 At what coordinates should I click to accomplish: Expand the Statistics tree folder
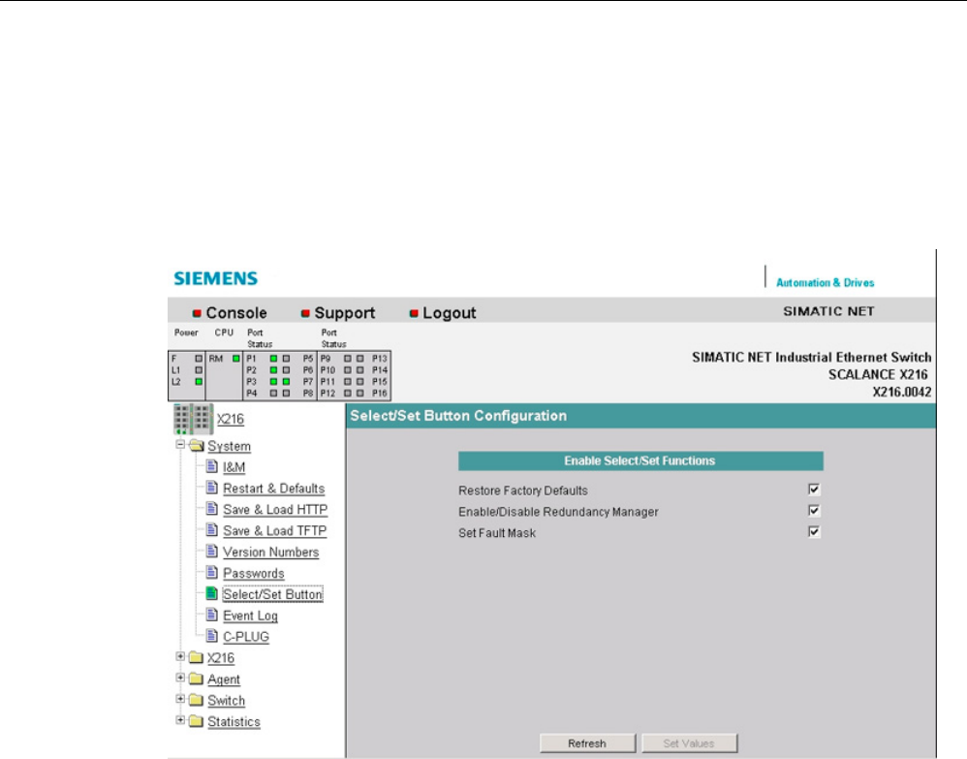coord(180,720)
